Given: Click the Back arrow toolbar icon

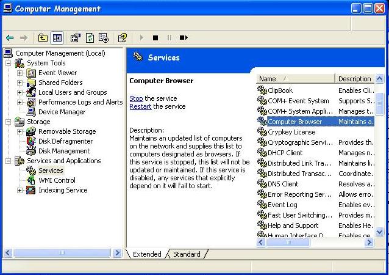Looking at the screenshot, I should tap(10, 38).
